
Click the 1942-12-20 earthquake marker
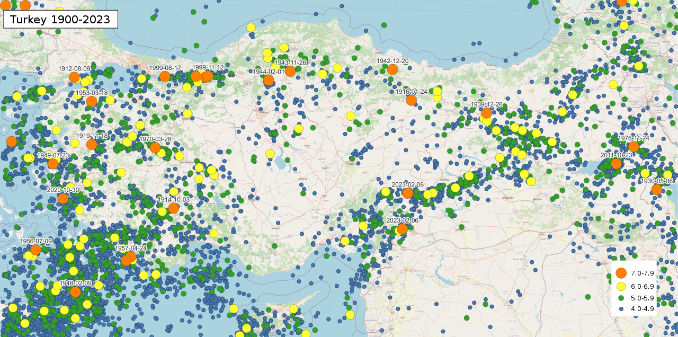tap(392, 69)
